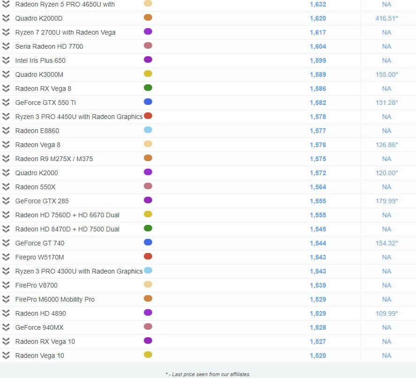Open the Radeon R9 M275X / M375 link
Screen dimensions: 416x378
tap(54, 159)
